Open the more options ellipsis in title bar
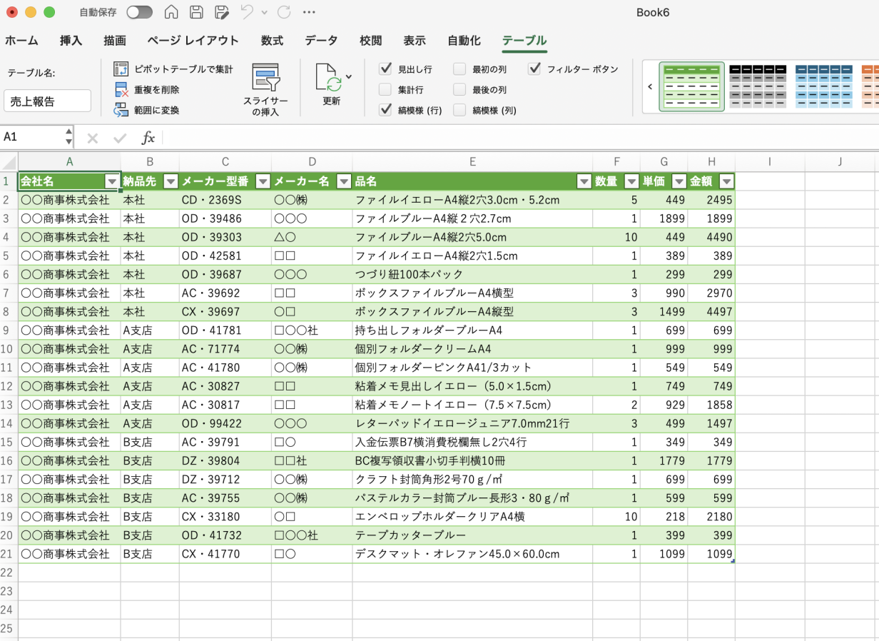Screen dimensions: 879x641 click(x=309, y=12)
